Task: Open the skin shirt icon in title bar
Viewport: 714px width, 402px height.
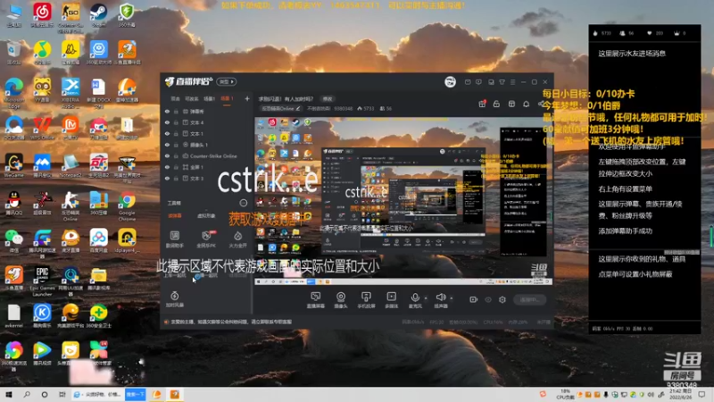Action: click(502, 82)
